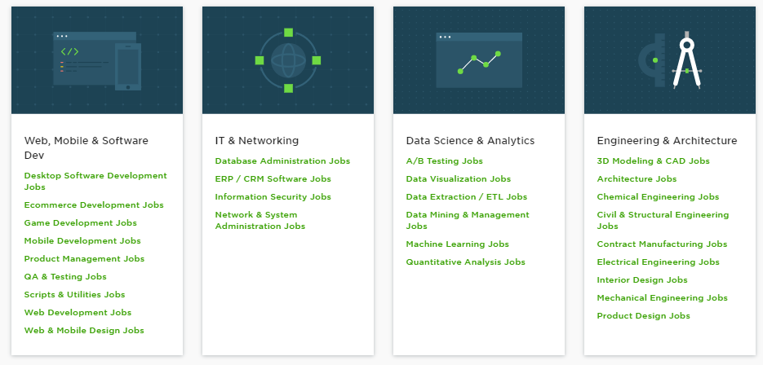Go to Machine Learning Jobs
The image size is (763, 365).
point(458,244)
